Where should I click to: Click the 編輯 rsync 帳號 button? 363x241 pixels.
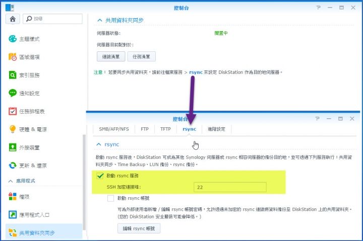(139, 228)
